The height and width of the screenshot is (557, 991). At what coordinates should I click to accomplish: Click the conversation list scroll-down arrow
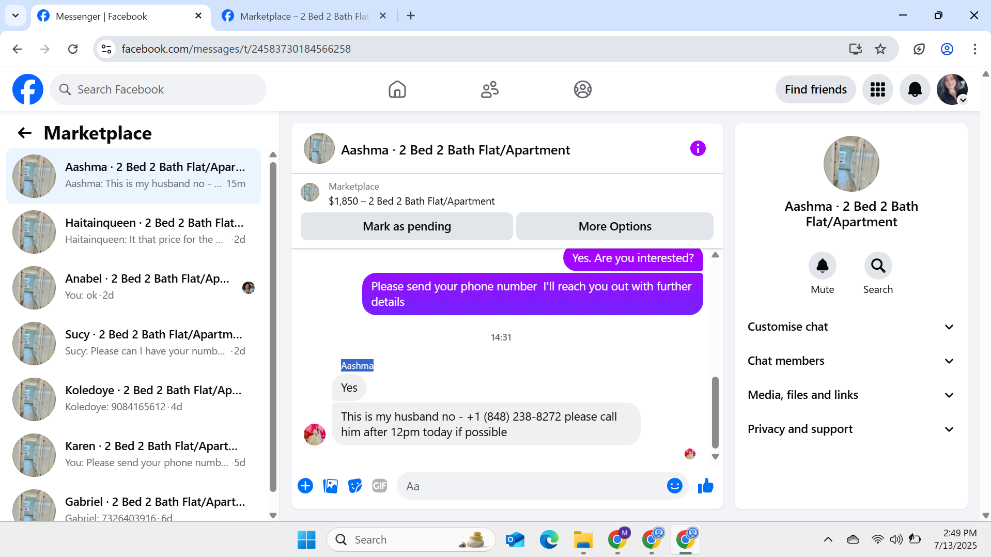pyautogui.click(x=273, y=515)
